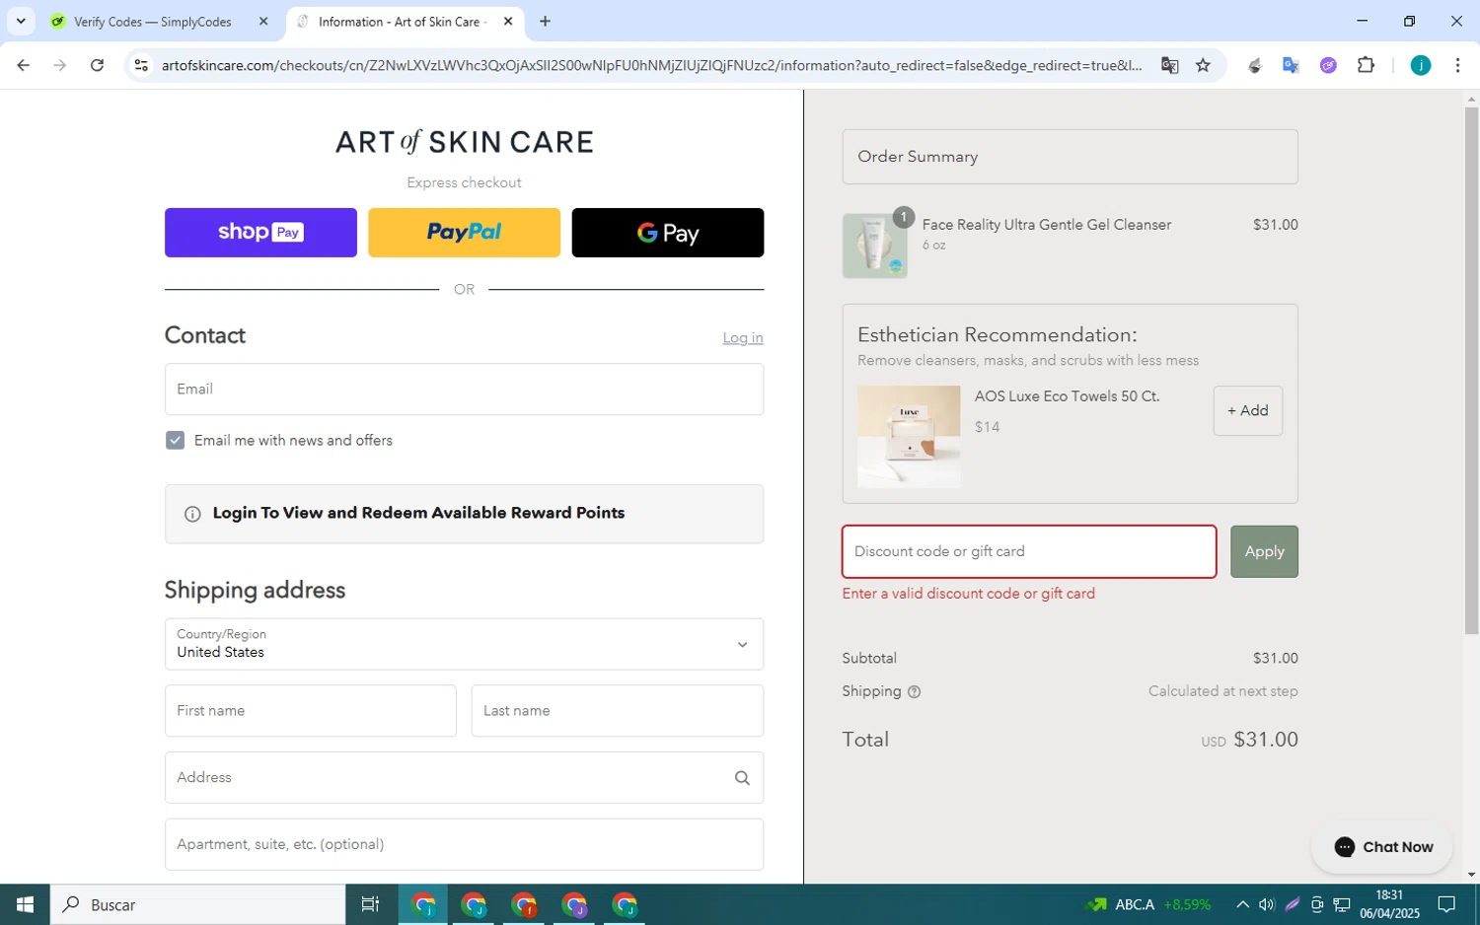
Task: Click the Gel Cleanser product thumbnail
Action: 875,246
